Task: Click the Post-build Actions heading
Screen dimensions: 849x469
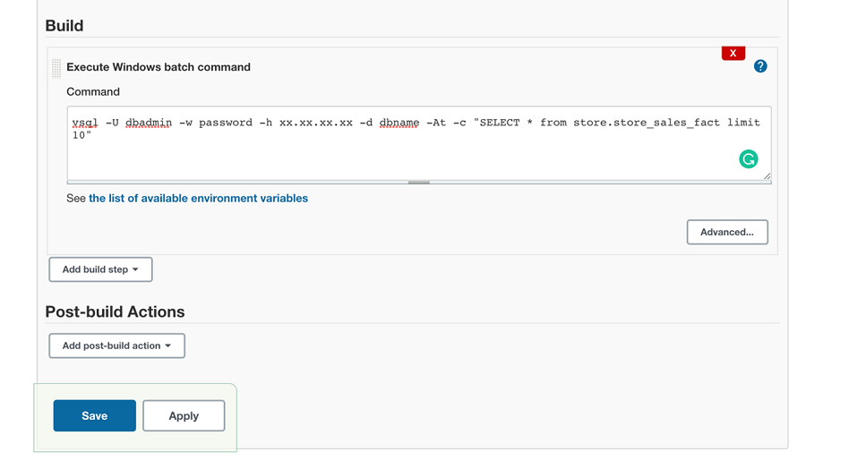Action: click(115, 311)
